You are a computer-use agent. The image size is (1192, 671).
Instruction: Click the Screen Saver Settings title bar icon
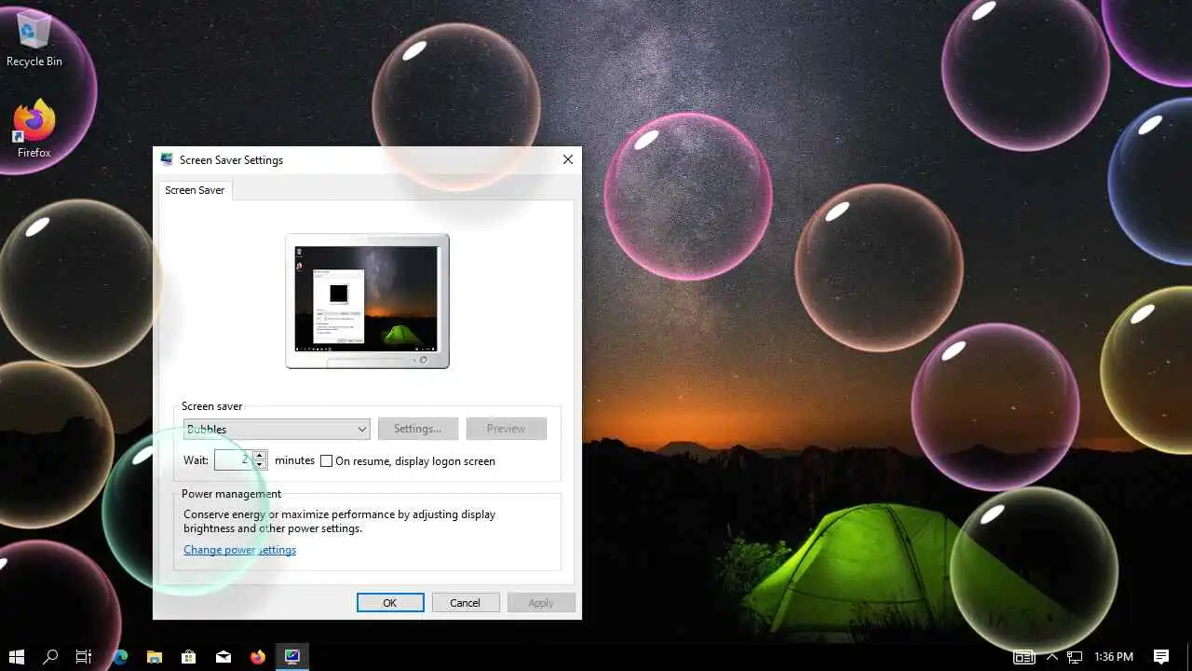[x=167, y=159]
